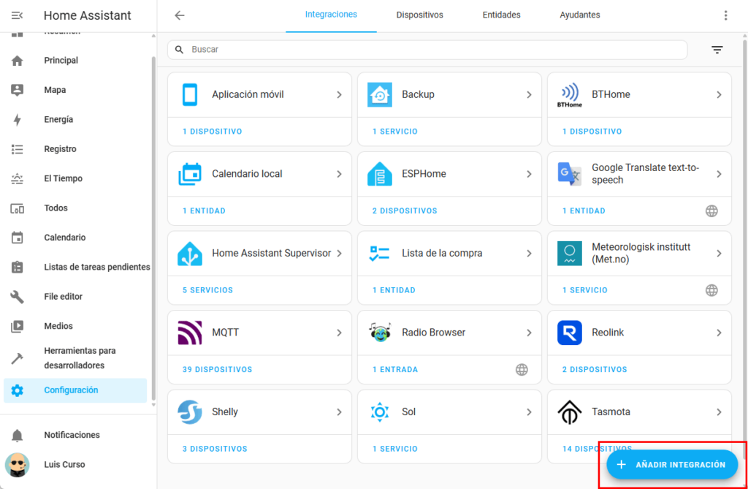
Task: Collapse the sidebar with the hamburger icon
Action: tap(18, 15)
